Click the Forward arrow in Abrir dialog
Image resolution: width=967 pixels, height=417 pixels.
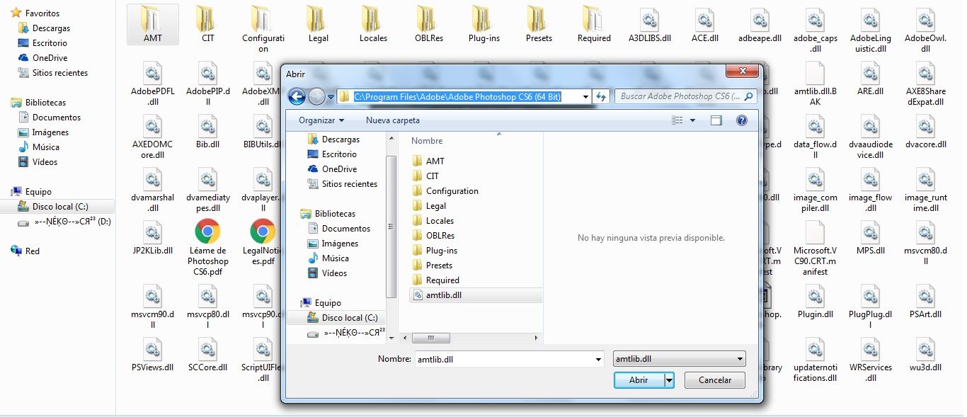(x=316, y=96)
